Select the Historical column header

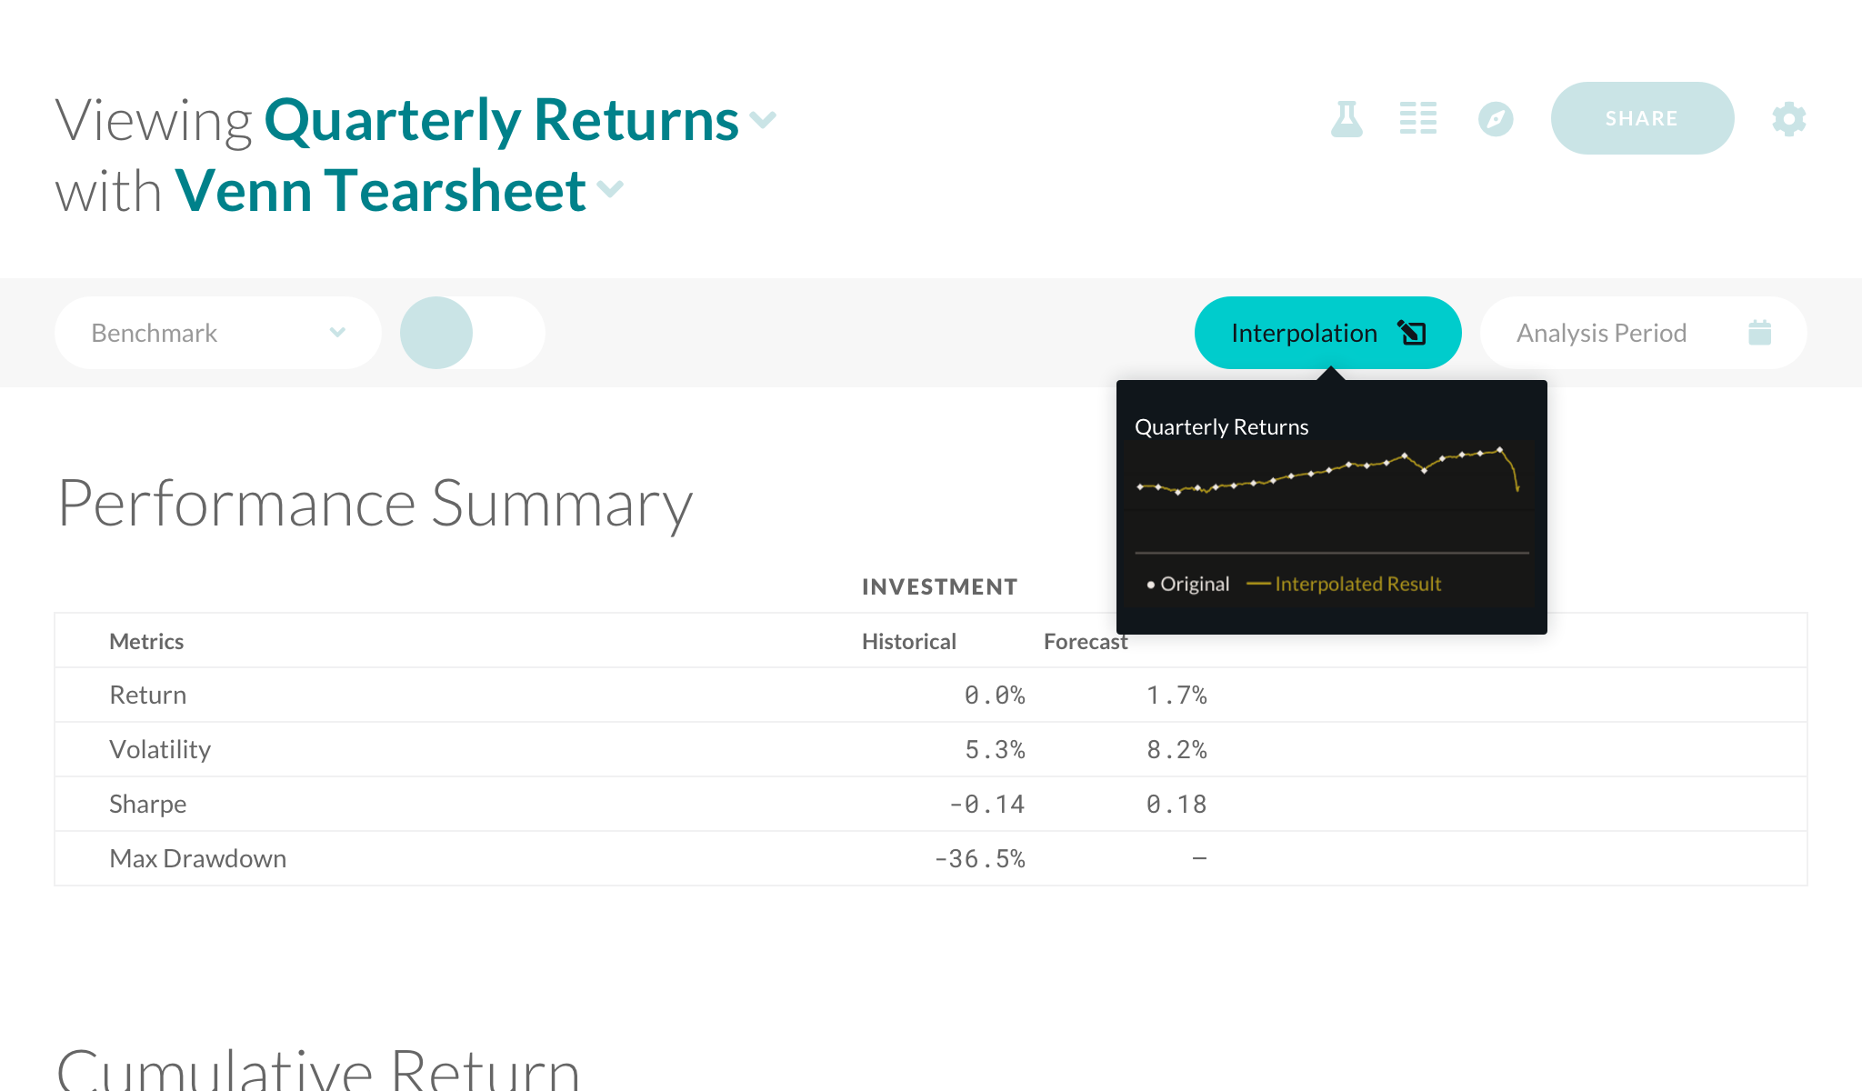click(909, 642)
